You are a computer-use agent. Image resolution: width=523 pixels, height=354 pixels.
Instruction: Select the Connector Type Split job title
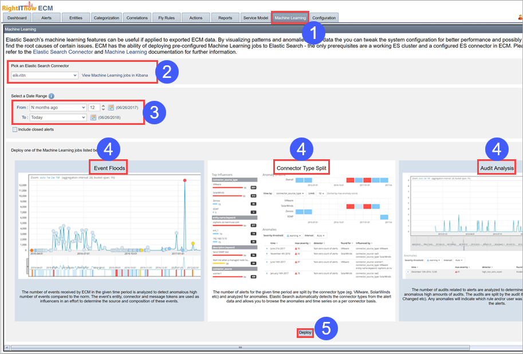tap(301, 168)
